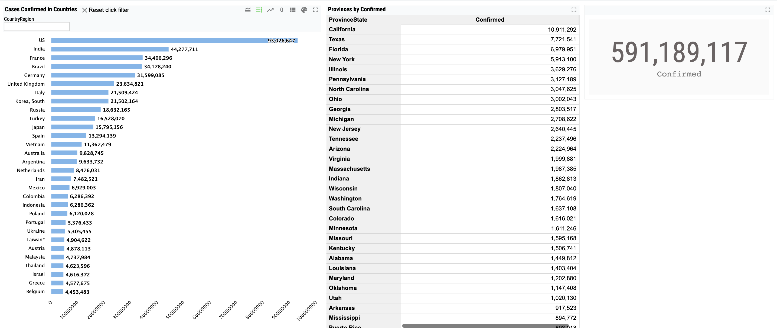This screenshot has height=328, width=777.
Task: Click the Mississippi cell
Action: [364, 318]
